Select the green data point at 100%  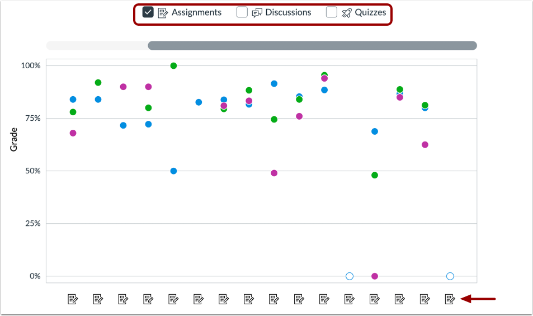tap(173, 66)
